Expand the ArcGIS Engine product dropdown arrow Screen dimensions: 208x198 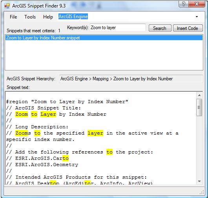(197, 17)
